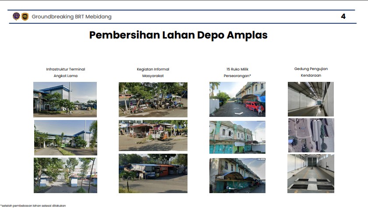
Task: Click the footnote 'setelah pembebasan lahan selesai dilakukan'
Action: point(33,206)
